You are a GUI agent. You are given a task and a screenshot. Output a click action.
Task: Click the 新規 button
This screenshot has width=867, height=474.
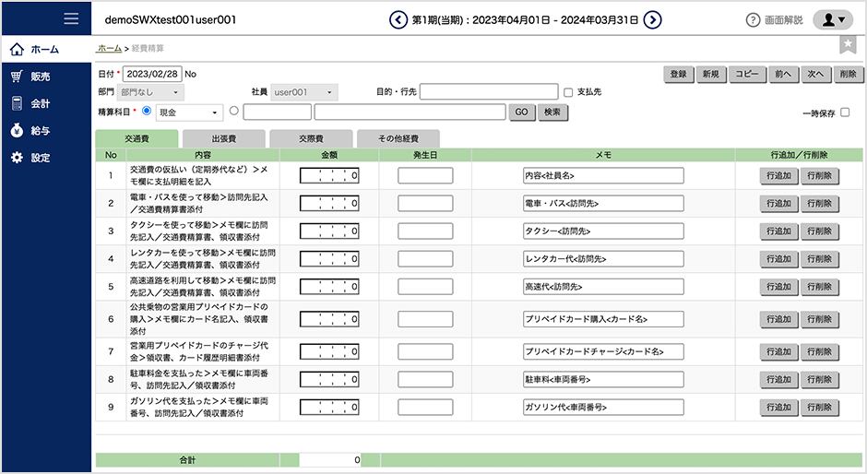click(711, 74)
